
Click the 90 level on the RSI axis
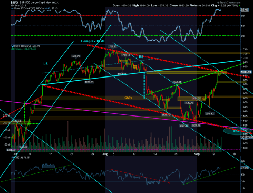[243, 161]
